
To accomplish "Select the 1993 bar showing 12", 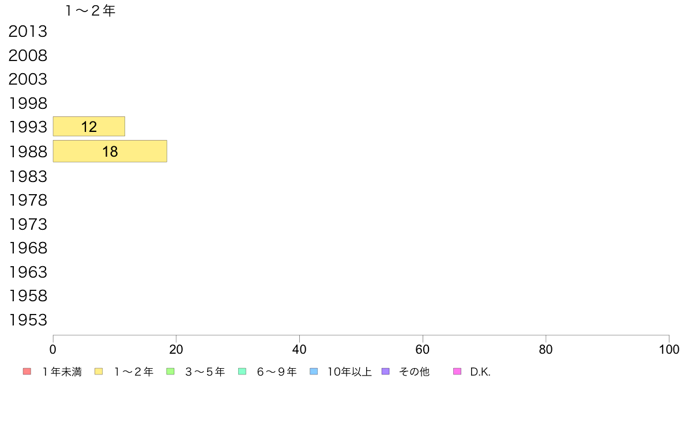I will tap(89, 127).
